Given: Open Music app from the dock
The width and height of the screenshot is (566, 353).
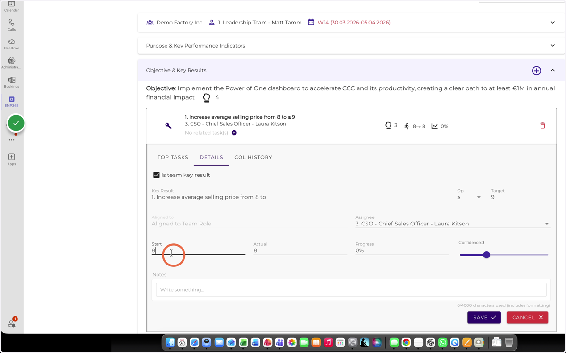Looking at the screenshot, I should [328, 343].
